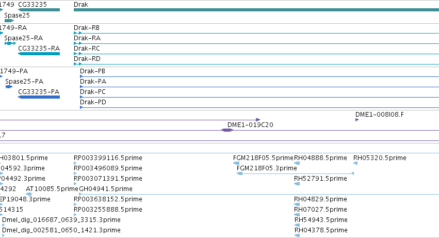This screenshot has height=238, width=439.
Task: Select the Drak-RD transcript label
Action: point(87,59)
